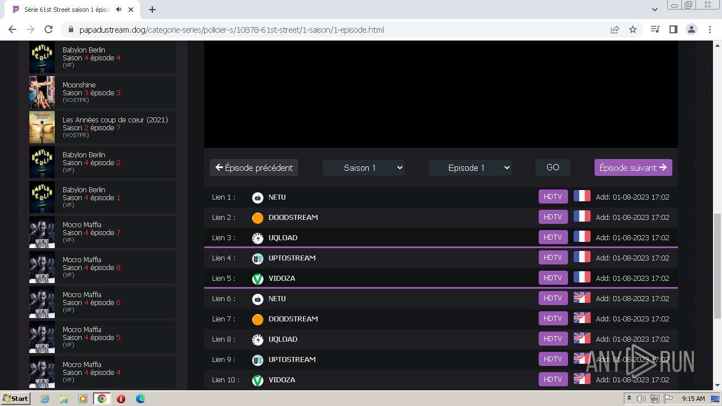
Task: Open Moonshine Saison 3 épisode 3
Action: point(103,92)
